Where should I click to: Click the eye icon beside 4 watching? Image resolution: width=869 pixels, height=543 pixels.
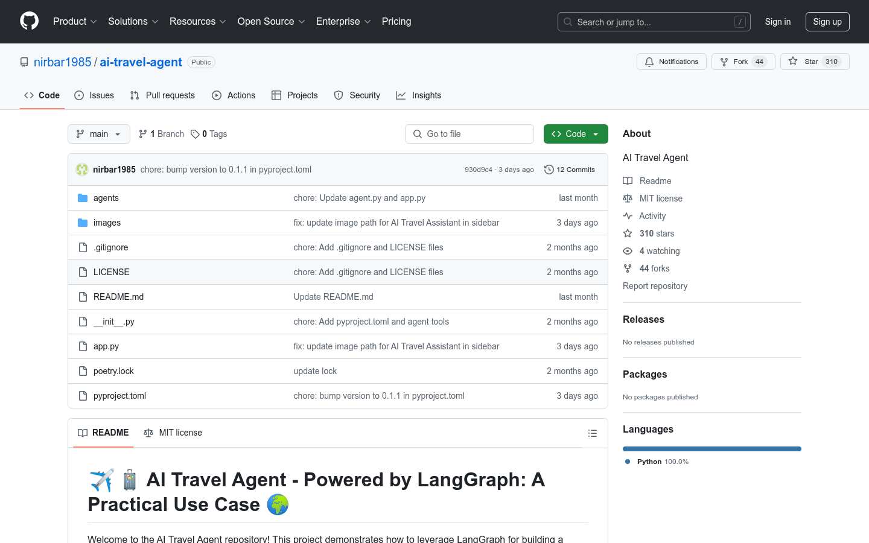[x=628, y=251]
